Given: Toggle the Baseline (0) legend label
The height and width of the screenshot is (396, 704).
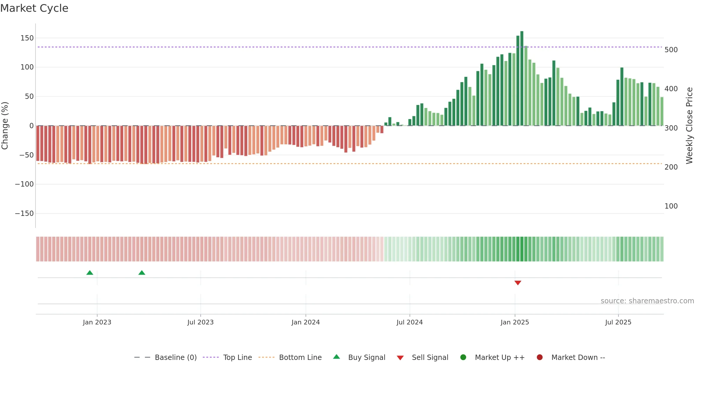Looking at the screenshot, I should coord(176,358).
